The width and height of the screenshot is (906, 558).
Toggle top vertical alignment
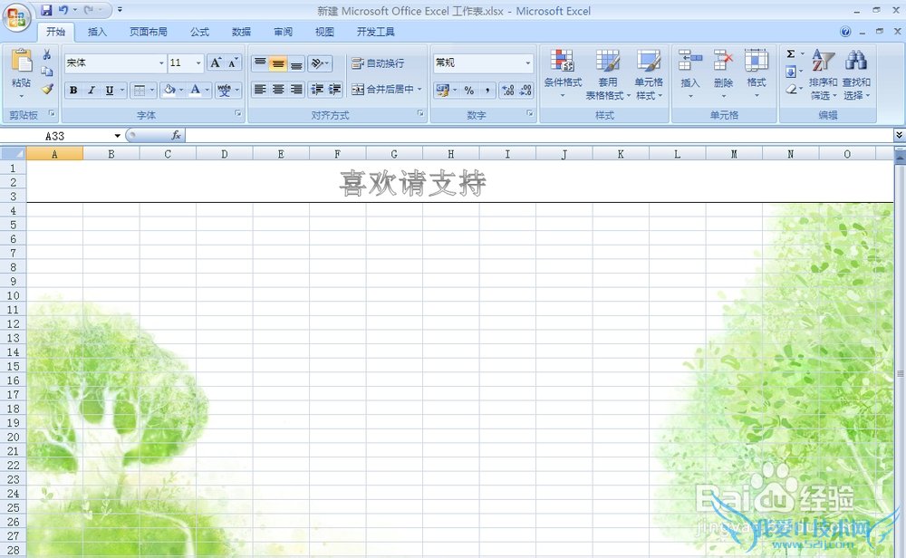pos(260,63)
